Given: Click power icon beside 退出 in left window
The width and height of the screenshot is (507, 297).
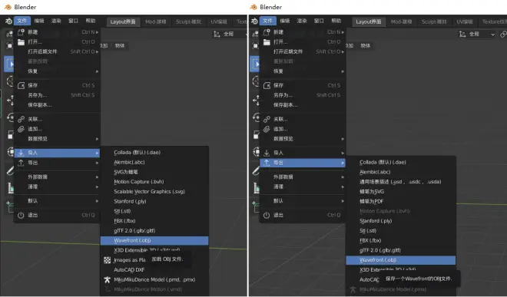Looking at the screenshot, I should pyautogui.click(x=21, y=215).
